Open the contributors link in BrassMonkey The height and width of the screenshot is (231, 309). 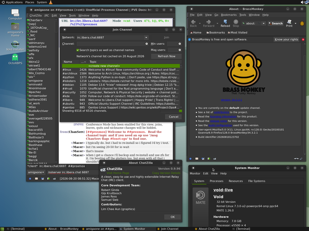coord(221,112)
